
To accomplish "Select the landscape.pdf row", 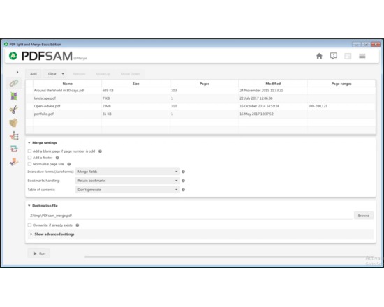I will [x=200, y=98].
